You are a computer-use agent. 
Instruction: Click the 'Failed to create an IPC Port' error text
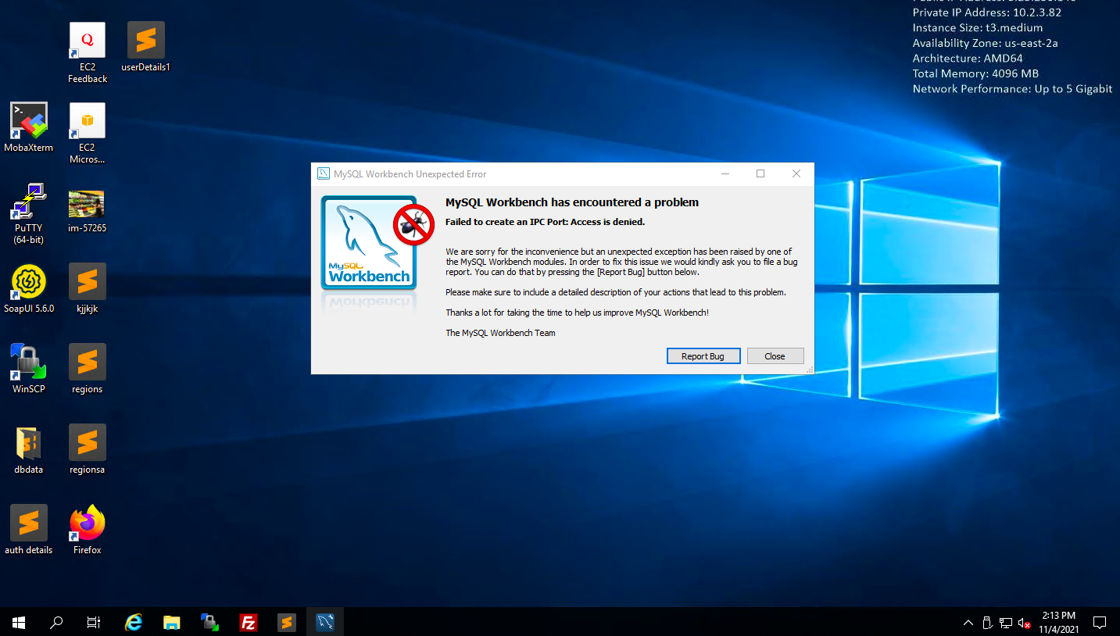point(545,222)
